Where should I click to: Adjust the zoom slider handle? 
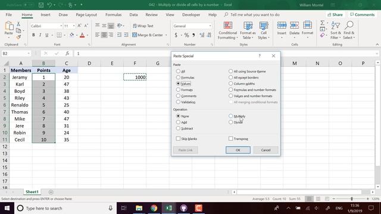pos(352,199)
